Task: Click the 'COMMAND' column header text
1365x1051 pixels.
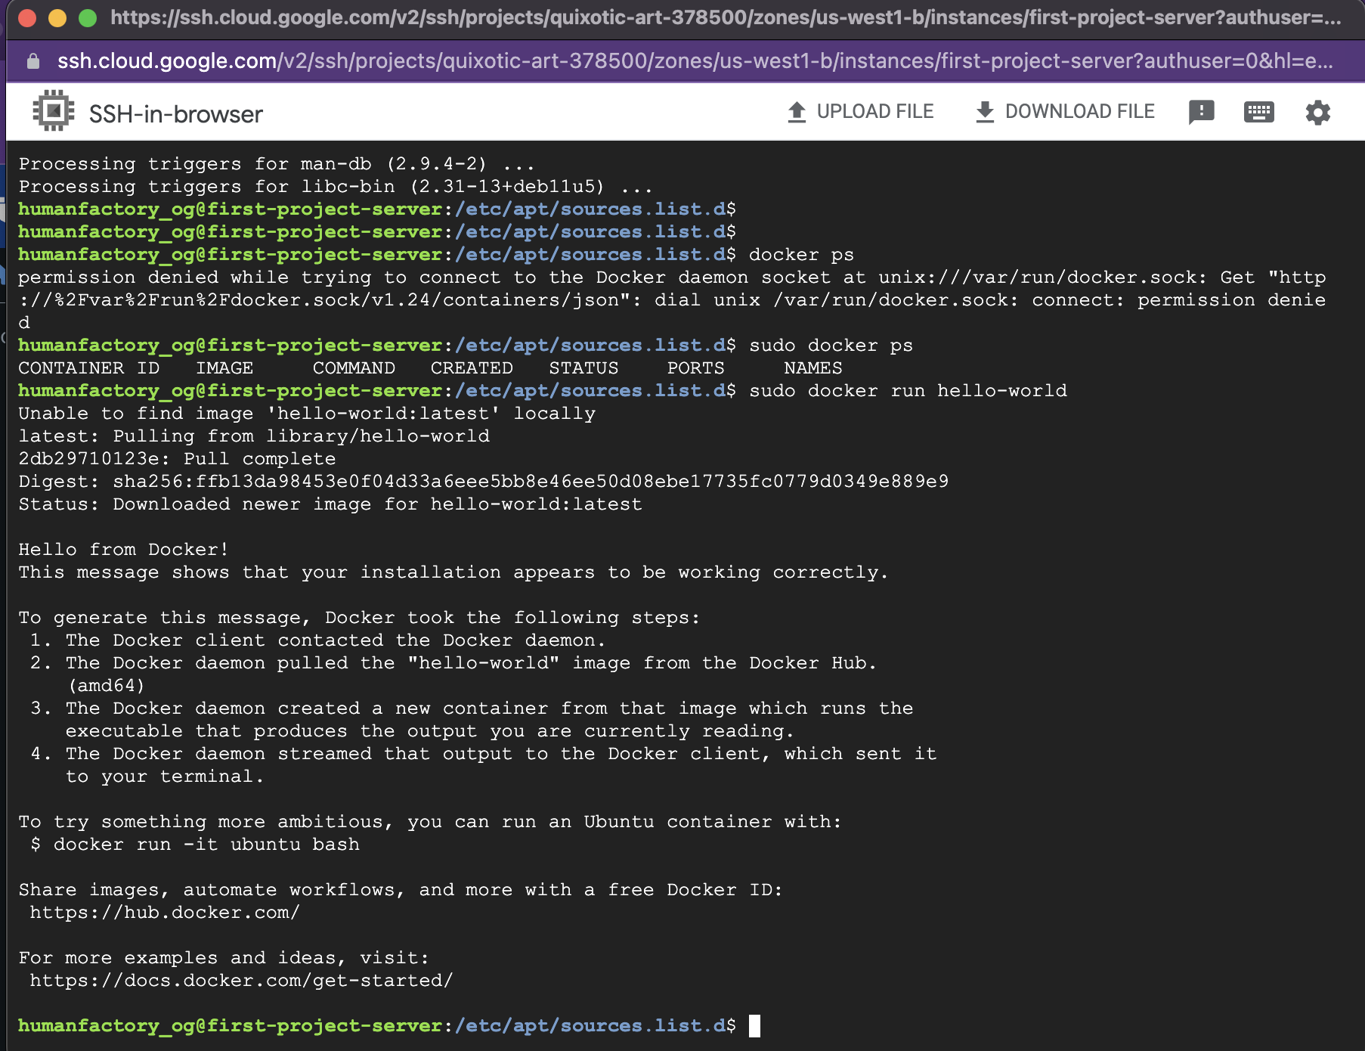Action: (x=354, y=368)
